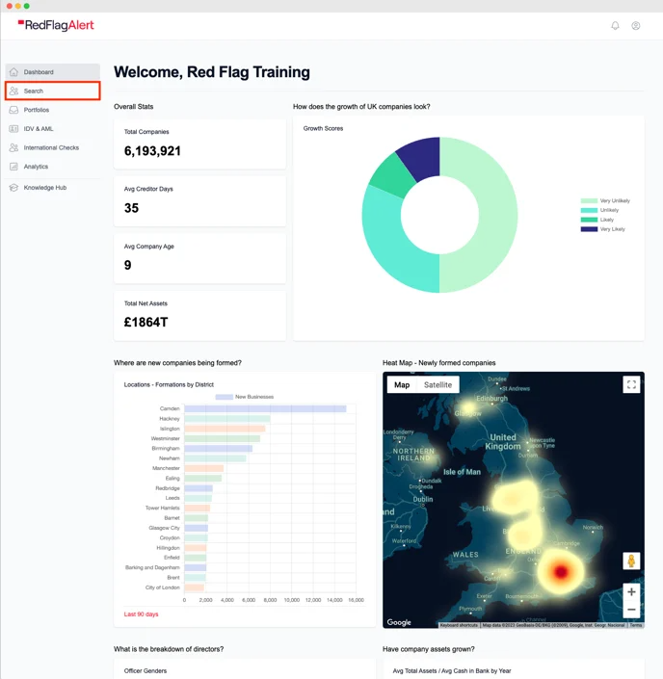Click the City of London label
Screen dimensions: 663x679
(x=163, y=588)
